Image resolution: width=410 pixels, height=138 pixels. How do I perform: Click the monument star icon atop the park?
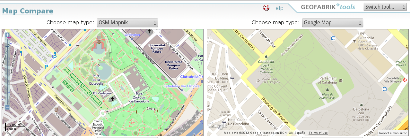(x=100, y=42)
